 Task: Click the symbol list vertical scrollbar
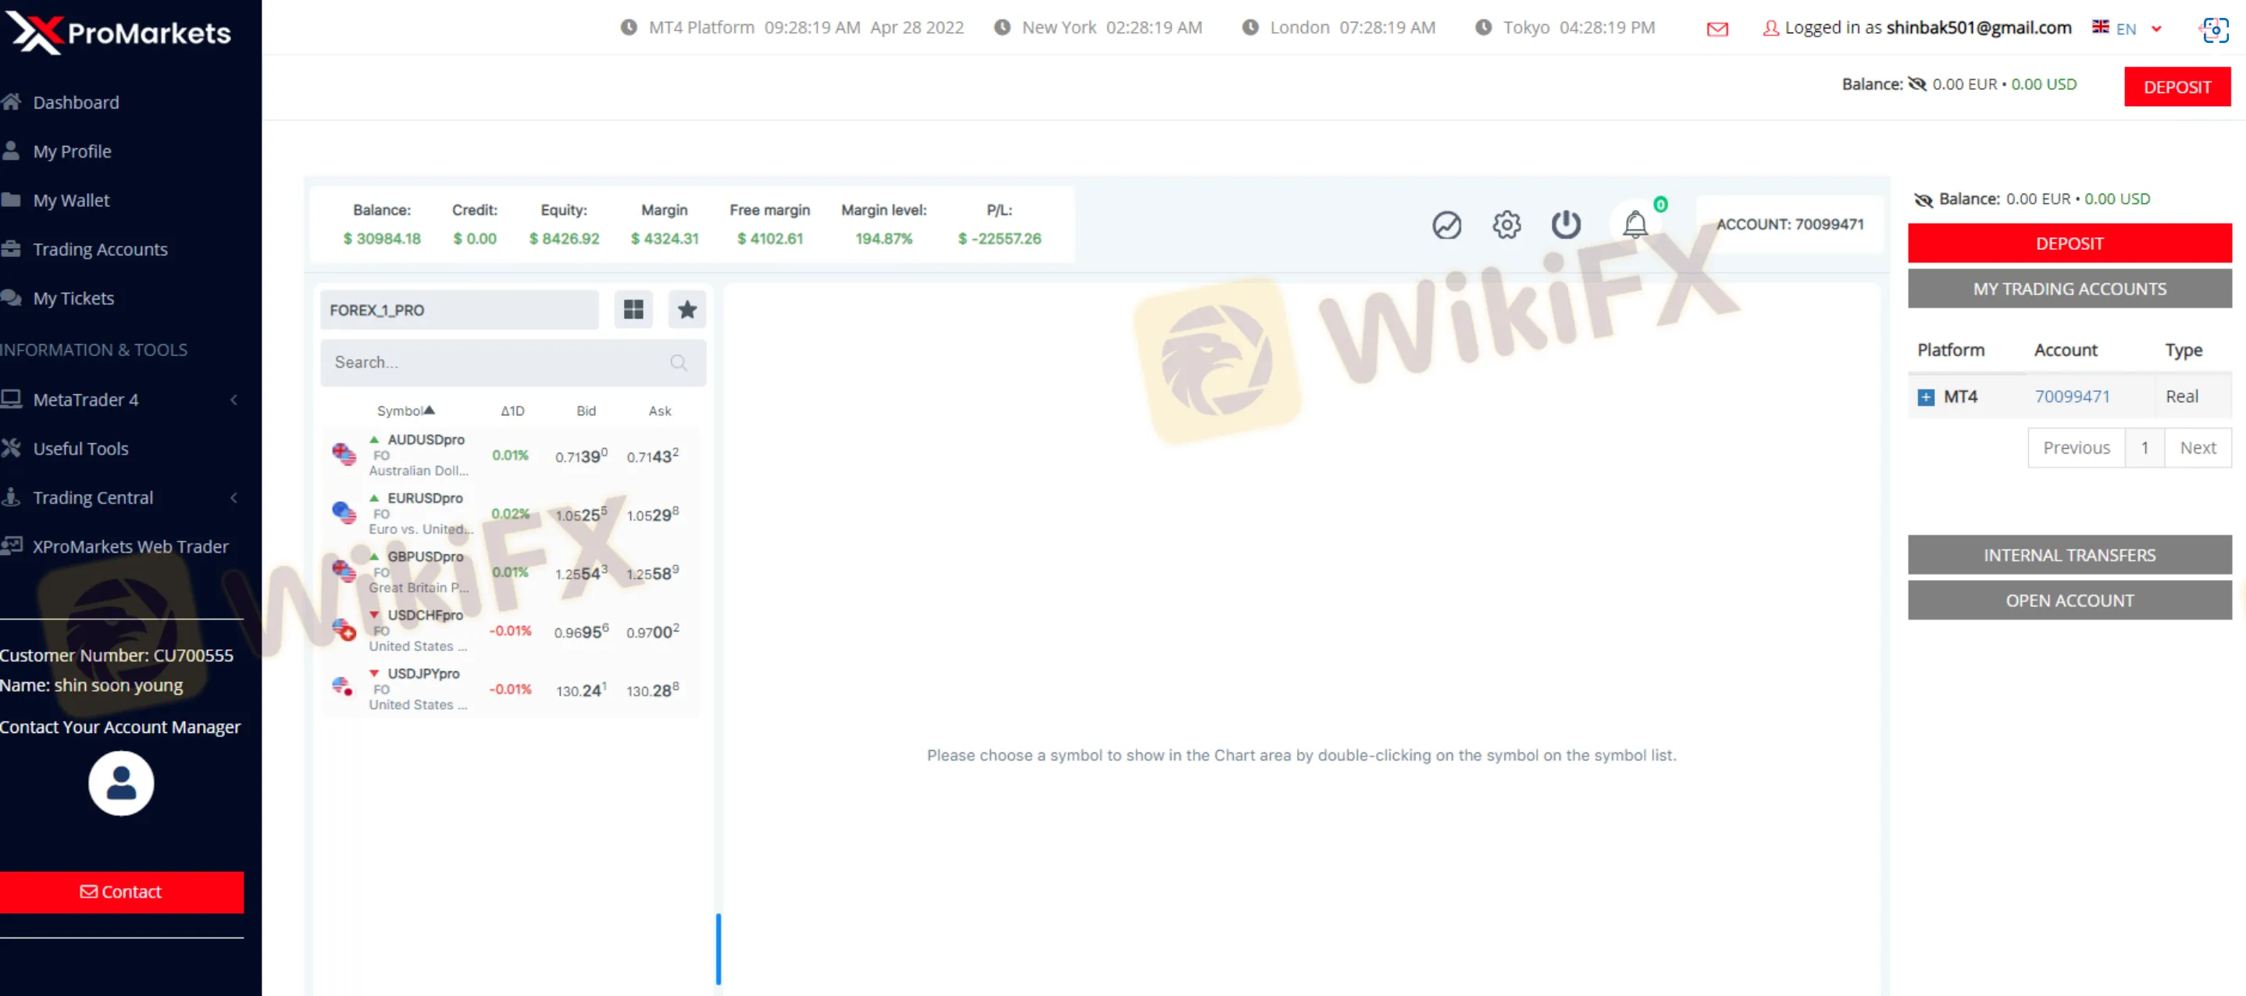point(718,948)
